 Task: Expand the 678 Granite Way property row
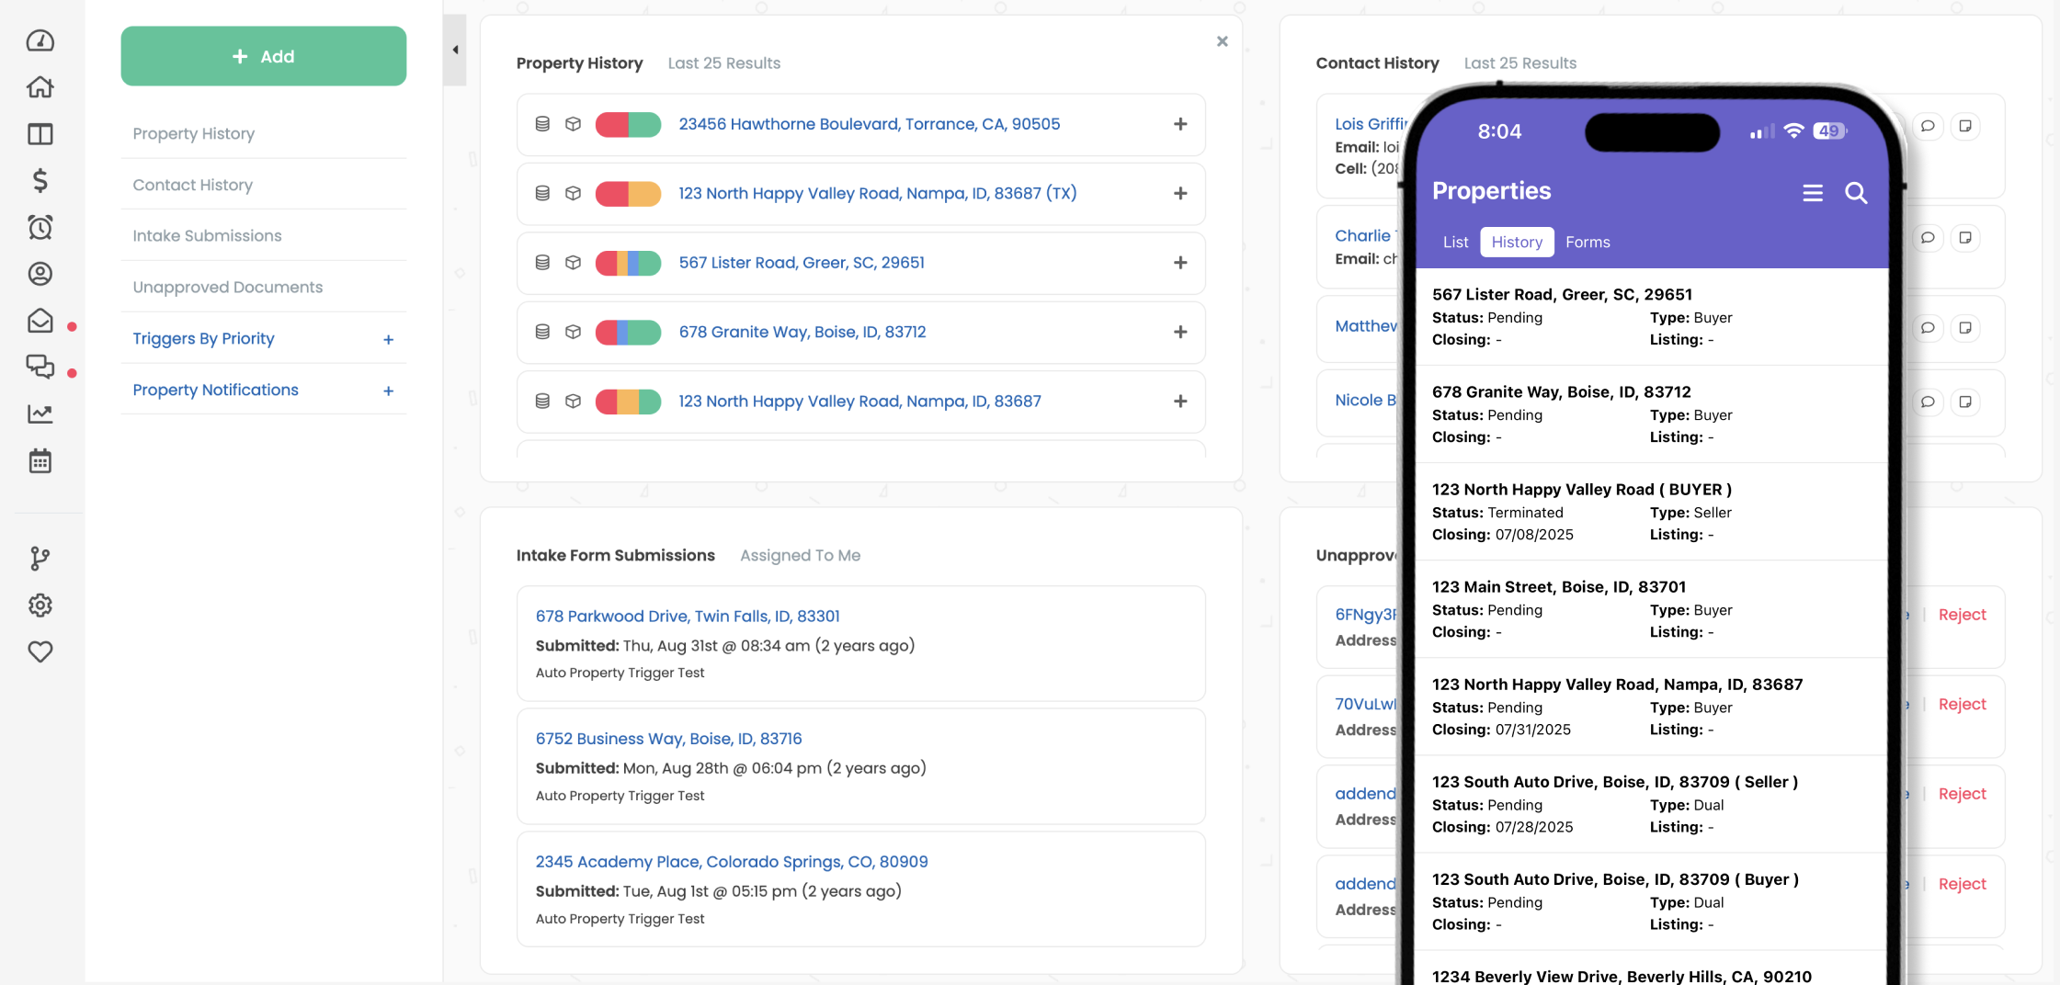tap(1180, 332)
